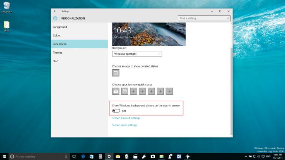Expand the Background Windows spotlight dropdown
285x160 pixels.
click(x=137, y=54)
